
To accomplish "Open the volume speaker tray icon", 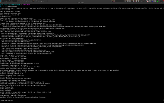I will click(161, 1).
